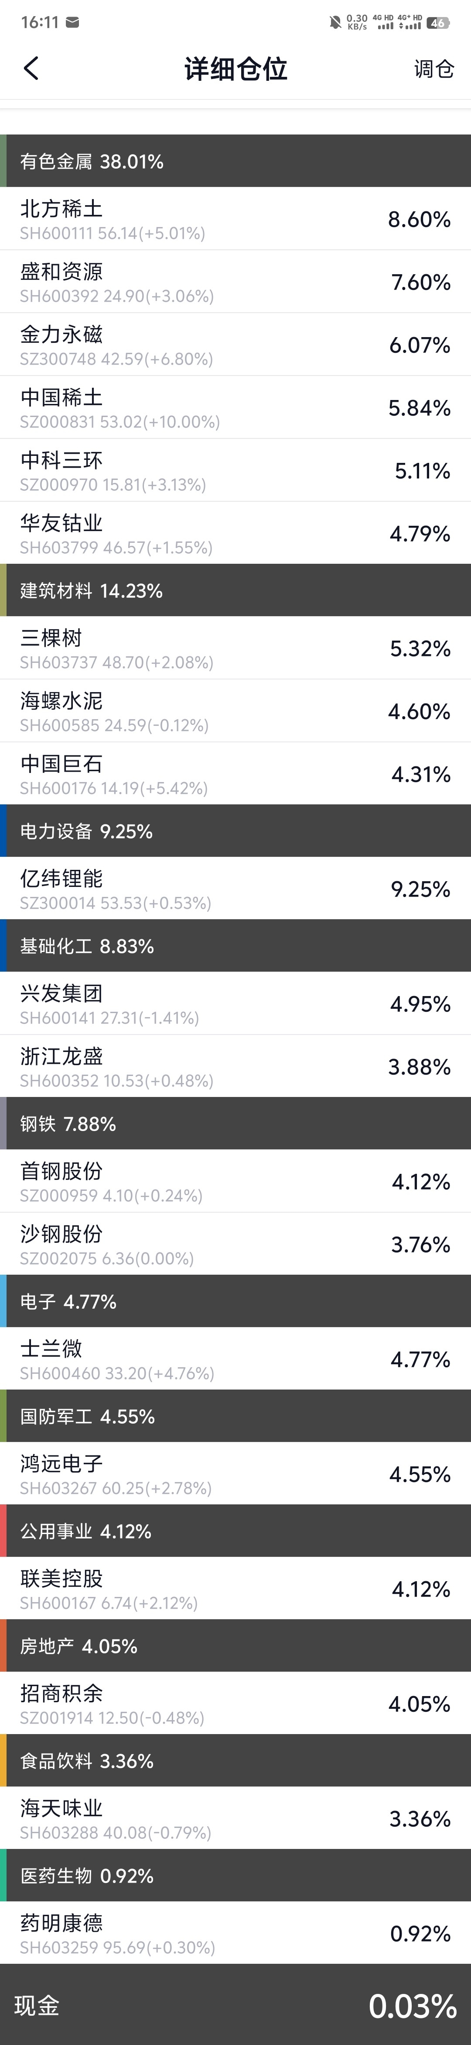
Task: Tap the muted bell icon in status bar
Action: [x=334, y=22]
